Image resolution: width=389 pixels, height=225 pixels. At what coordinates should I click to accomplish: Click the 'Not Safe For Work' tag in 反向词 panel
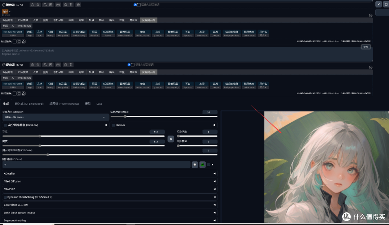coord(13,85)
